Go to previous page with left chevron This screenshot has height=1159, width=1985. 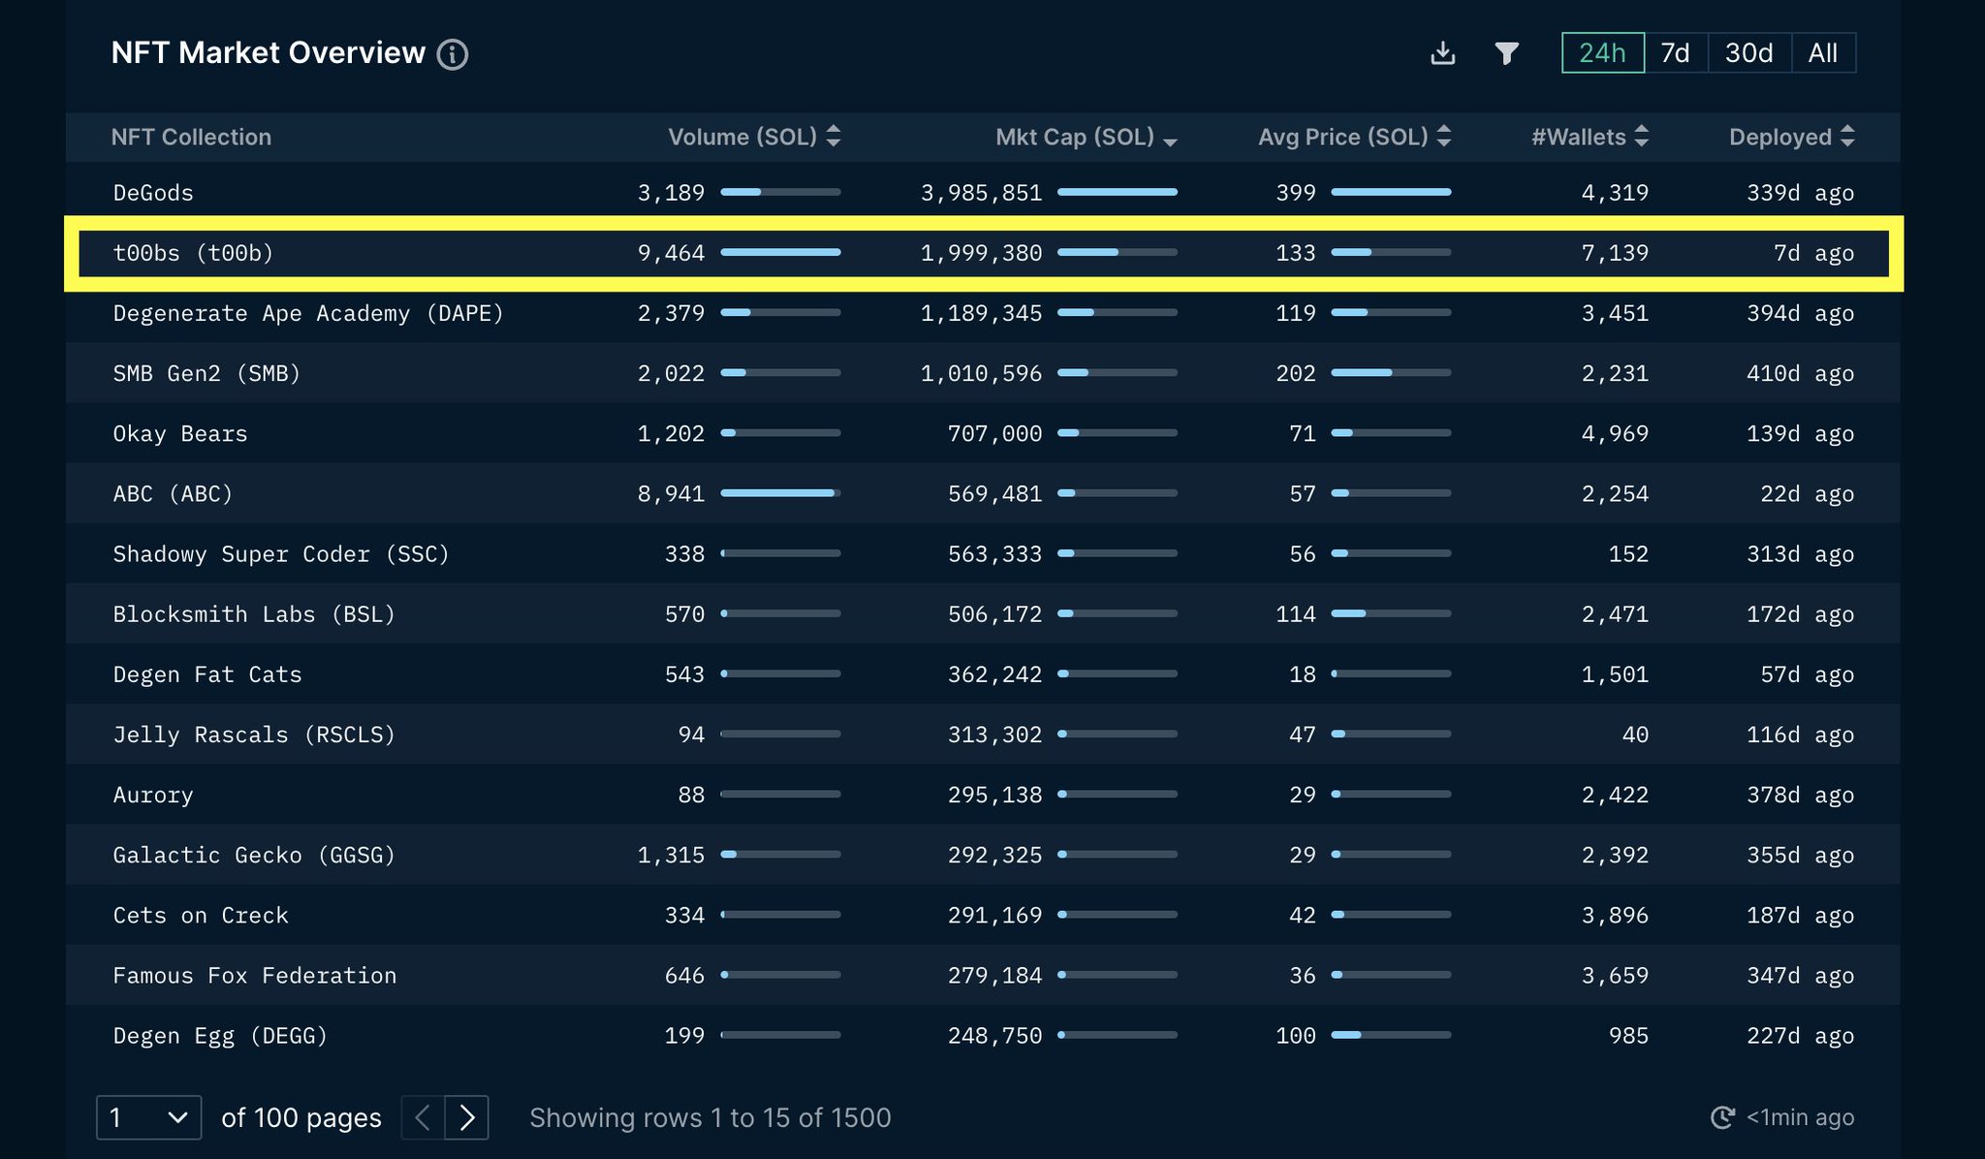pyautogui.click(x=423, y=1117)
